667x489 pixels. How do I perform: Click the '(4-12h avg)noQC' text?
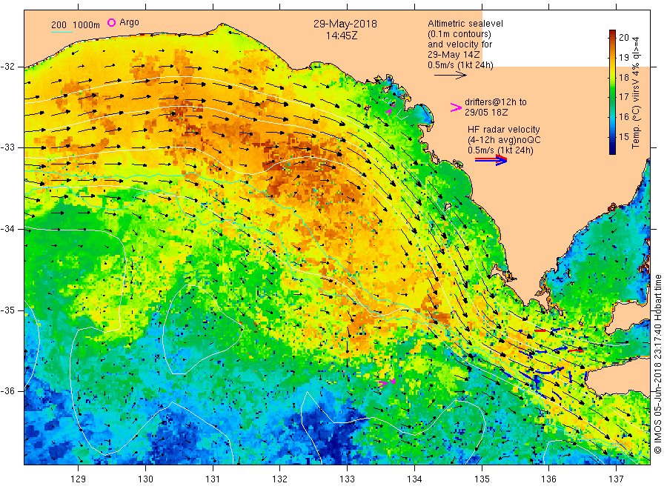tap(504, 139)
